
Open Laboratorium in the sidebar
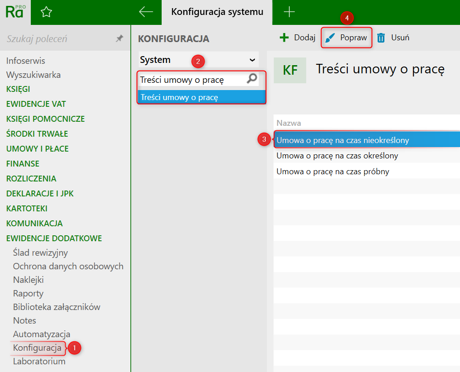[x=39, y=361]
